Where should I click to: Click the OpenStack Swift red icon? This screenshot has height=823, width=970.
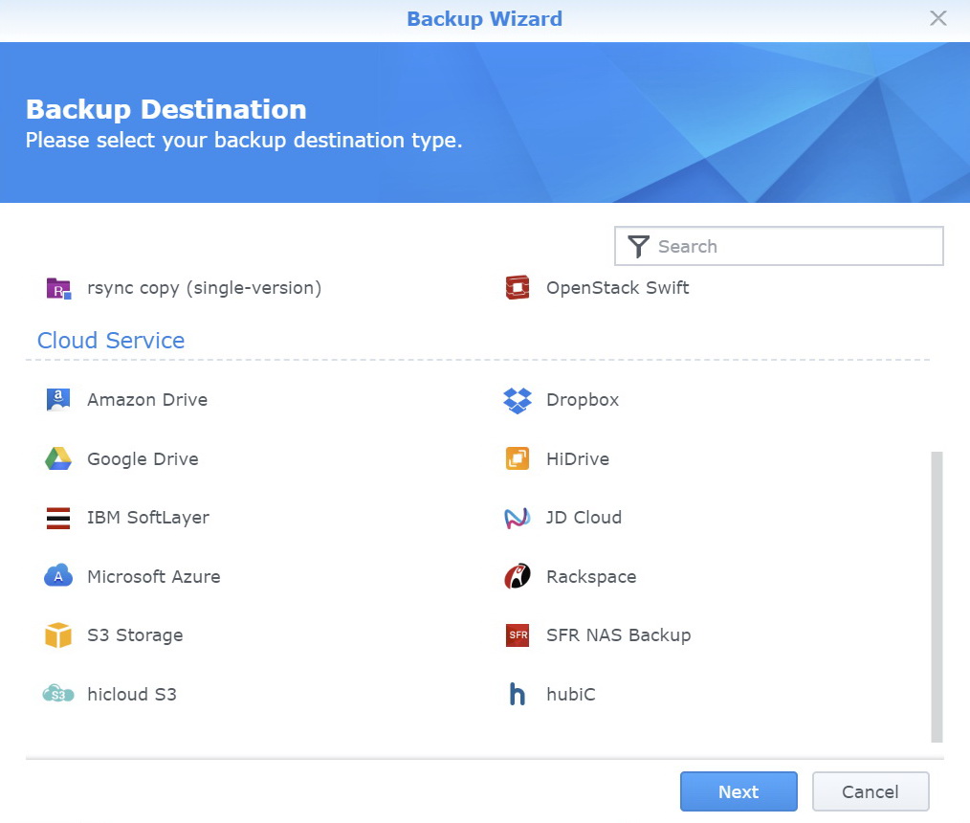pos(518,288)
